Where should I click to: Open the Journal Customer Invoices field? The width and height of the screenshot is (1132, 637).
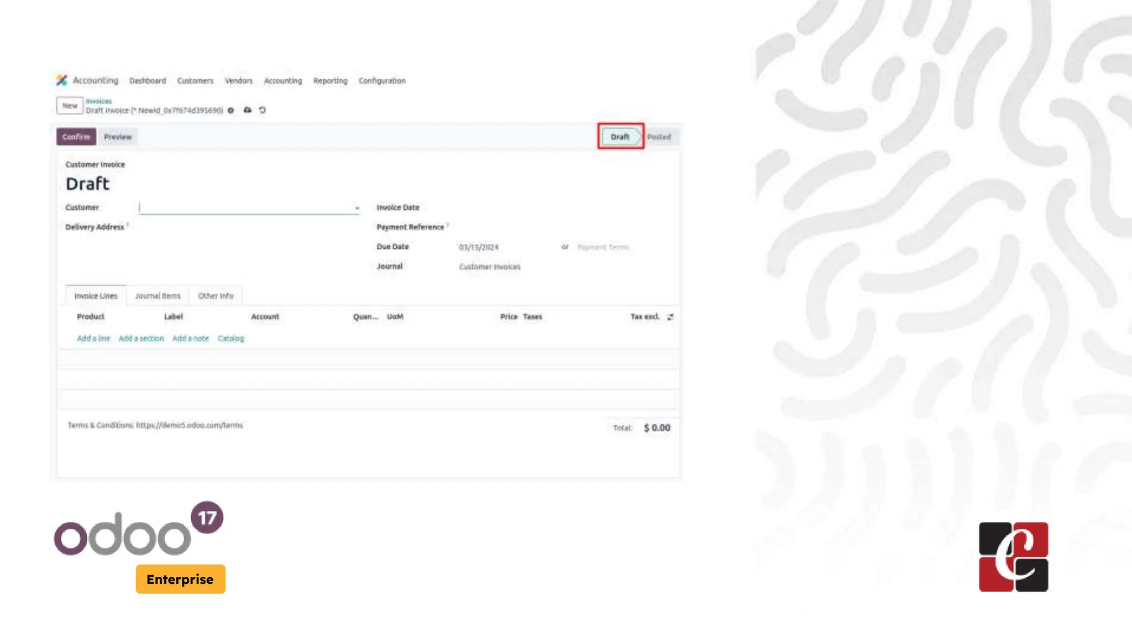(x=490, y=267)
